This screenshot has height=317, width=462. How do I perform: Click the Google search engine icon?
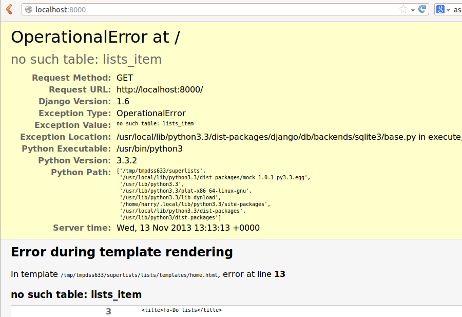441,9
